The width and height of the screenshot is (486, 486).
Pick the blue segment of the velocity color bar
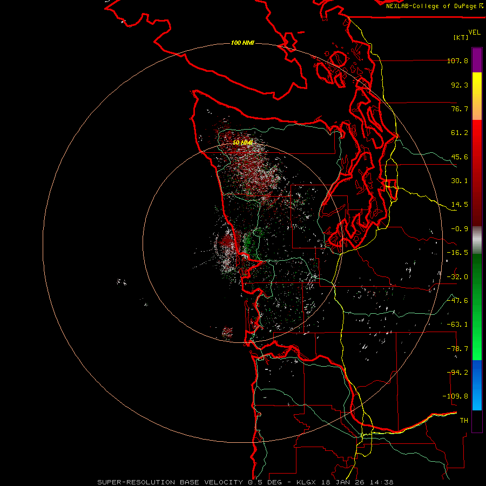pos(477,385)
